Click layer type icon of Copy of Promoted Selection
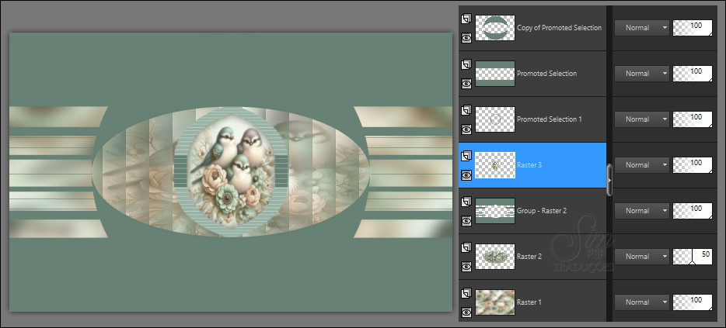Viewport: 726px width, 328px height. click(466, 19)
